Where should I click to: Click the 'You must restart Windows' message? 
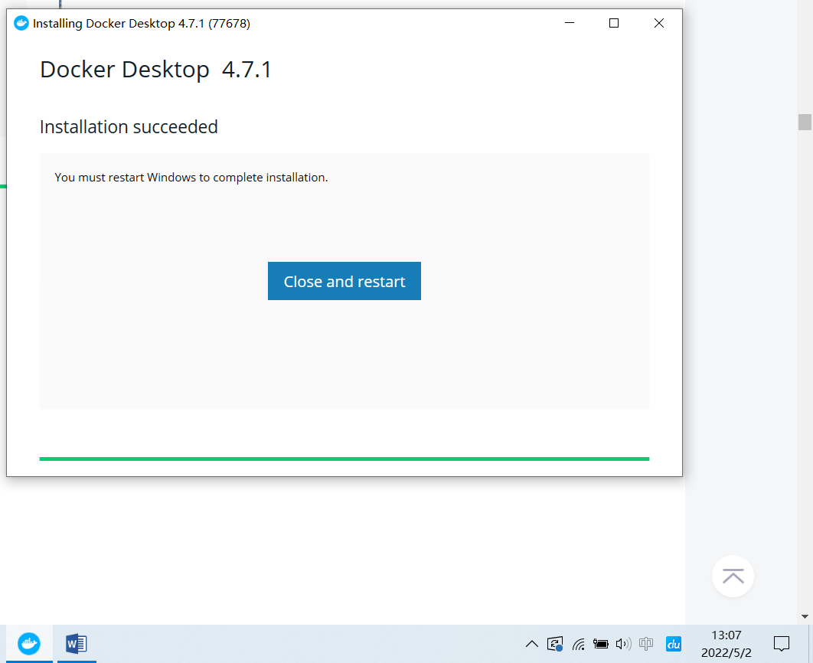tap(191, 178)
